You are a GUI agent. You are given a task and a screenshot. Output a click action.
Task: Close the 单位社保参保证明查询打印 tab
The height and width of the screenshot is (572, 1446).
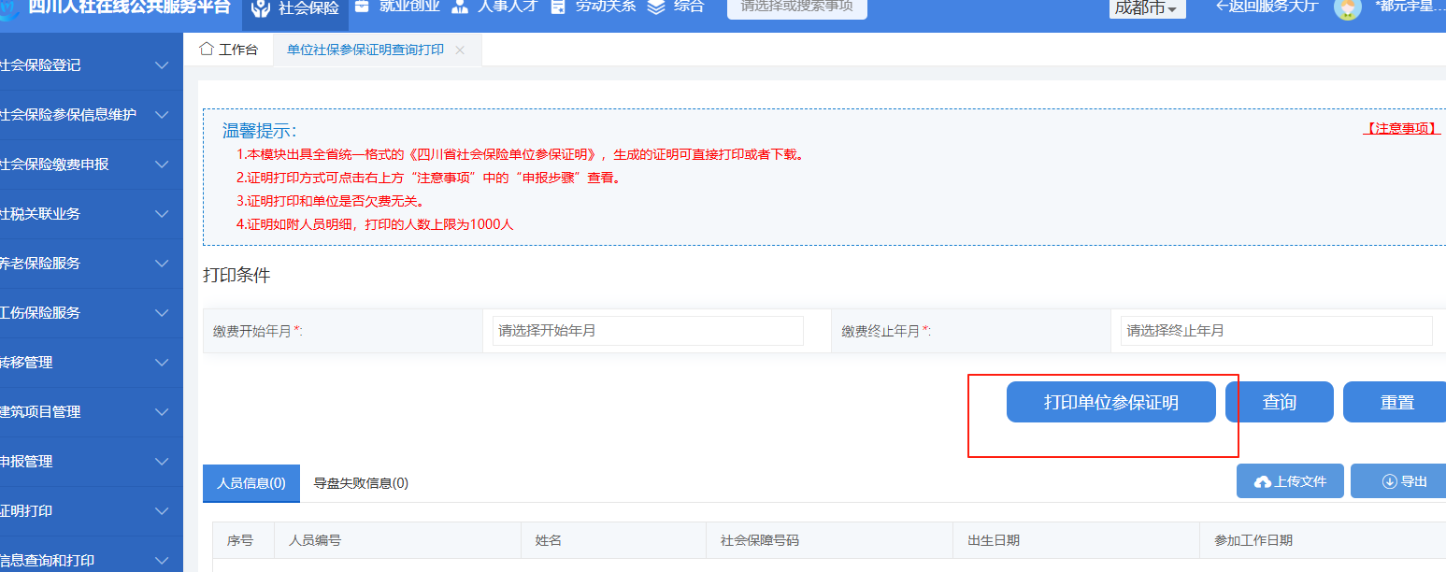[458, 51]
